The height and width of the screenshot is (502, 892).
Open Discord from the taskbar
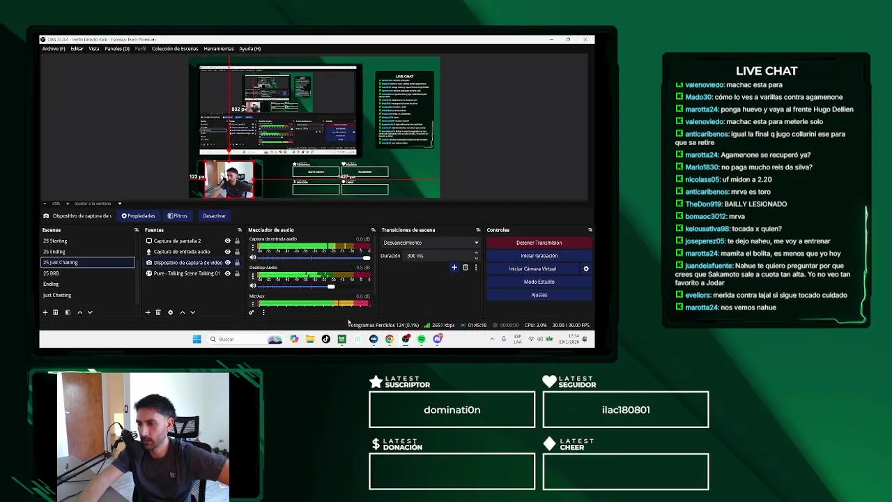click(438, 340)
